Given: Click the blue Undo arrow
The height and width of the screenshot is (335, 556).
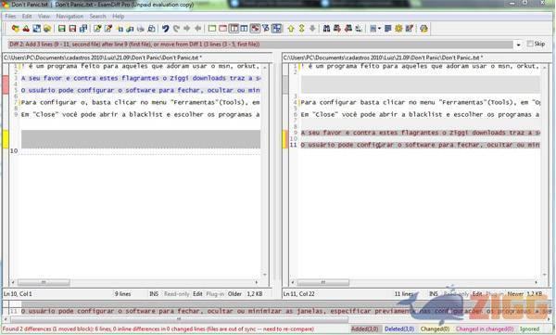Looking at the screenshot, I should pyautogui.click(x=166, y=29).
